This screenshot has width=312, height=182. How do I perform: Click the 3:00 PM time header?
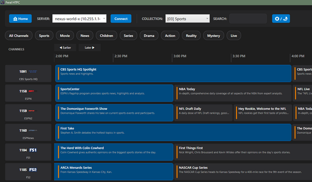(x=180, y=56)
